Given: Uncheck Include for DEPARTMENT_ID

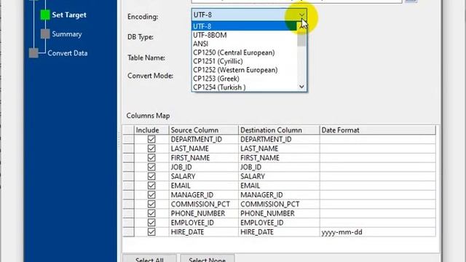Looking at the screenshot, I should pos(151,139).
